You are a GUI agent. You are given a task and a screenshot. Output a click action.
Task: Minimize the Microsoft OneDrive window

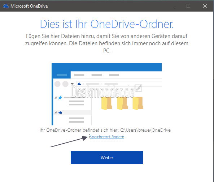(172, 6)
